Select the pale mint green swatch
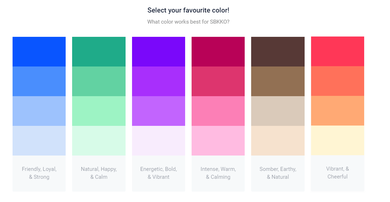This screenshot has width=390, height=202. (99, 141)
